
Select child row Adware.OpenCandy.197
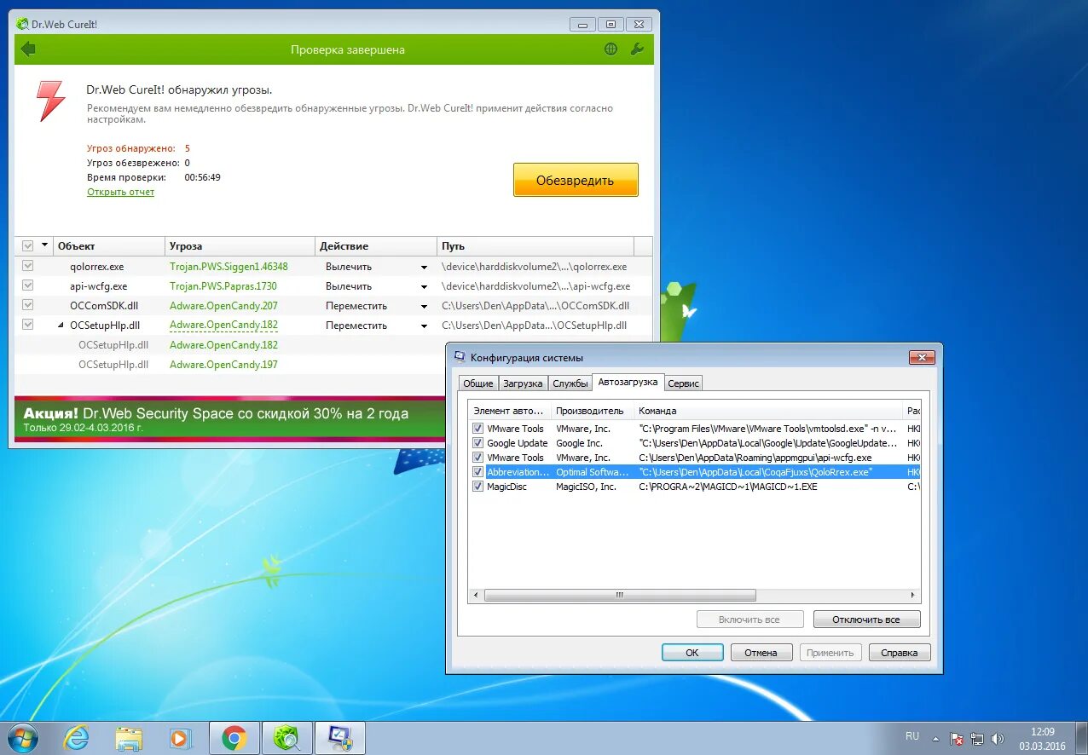click(223, 364)
